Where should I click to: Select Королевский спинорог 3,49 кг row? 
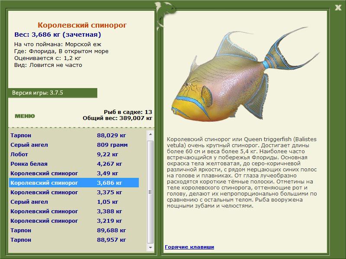(x=74, y=173)
